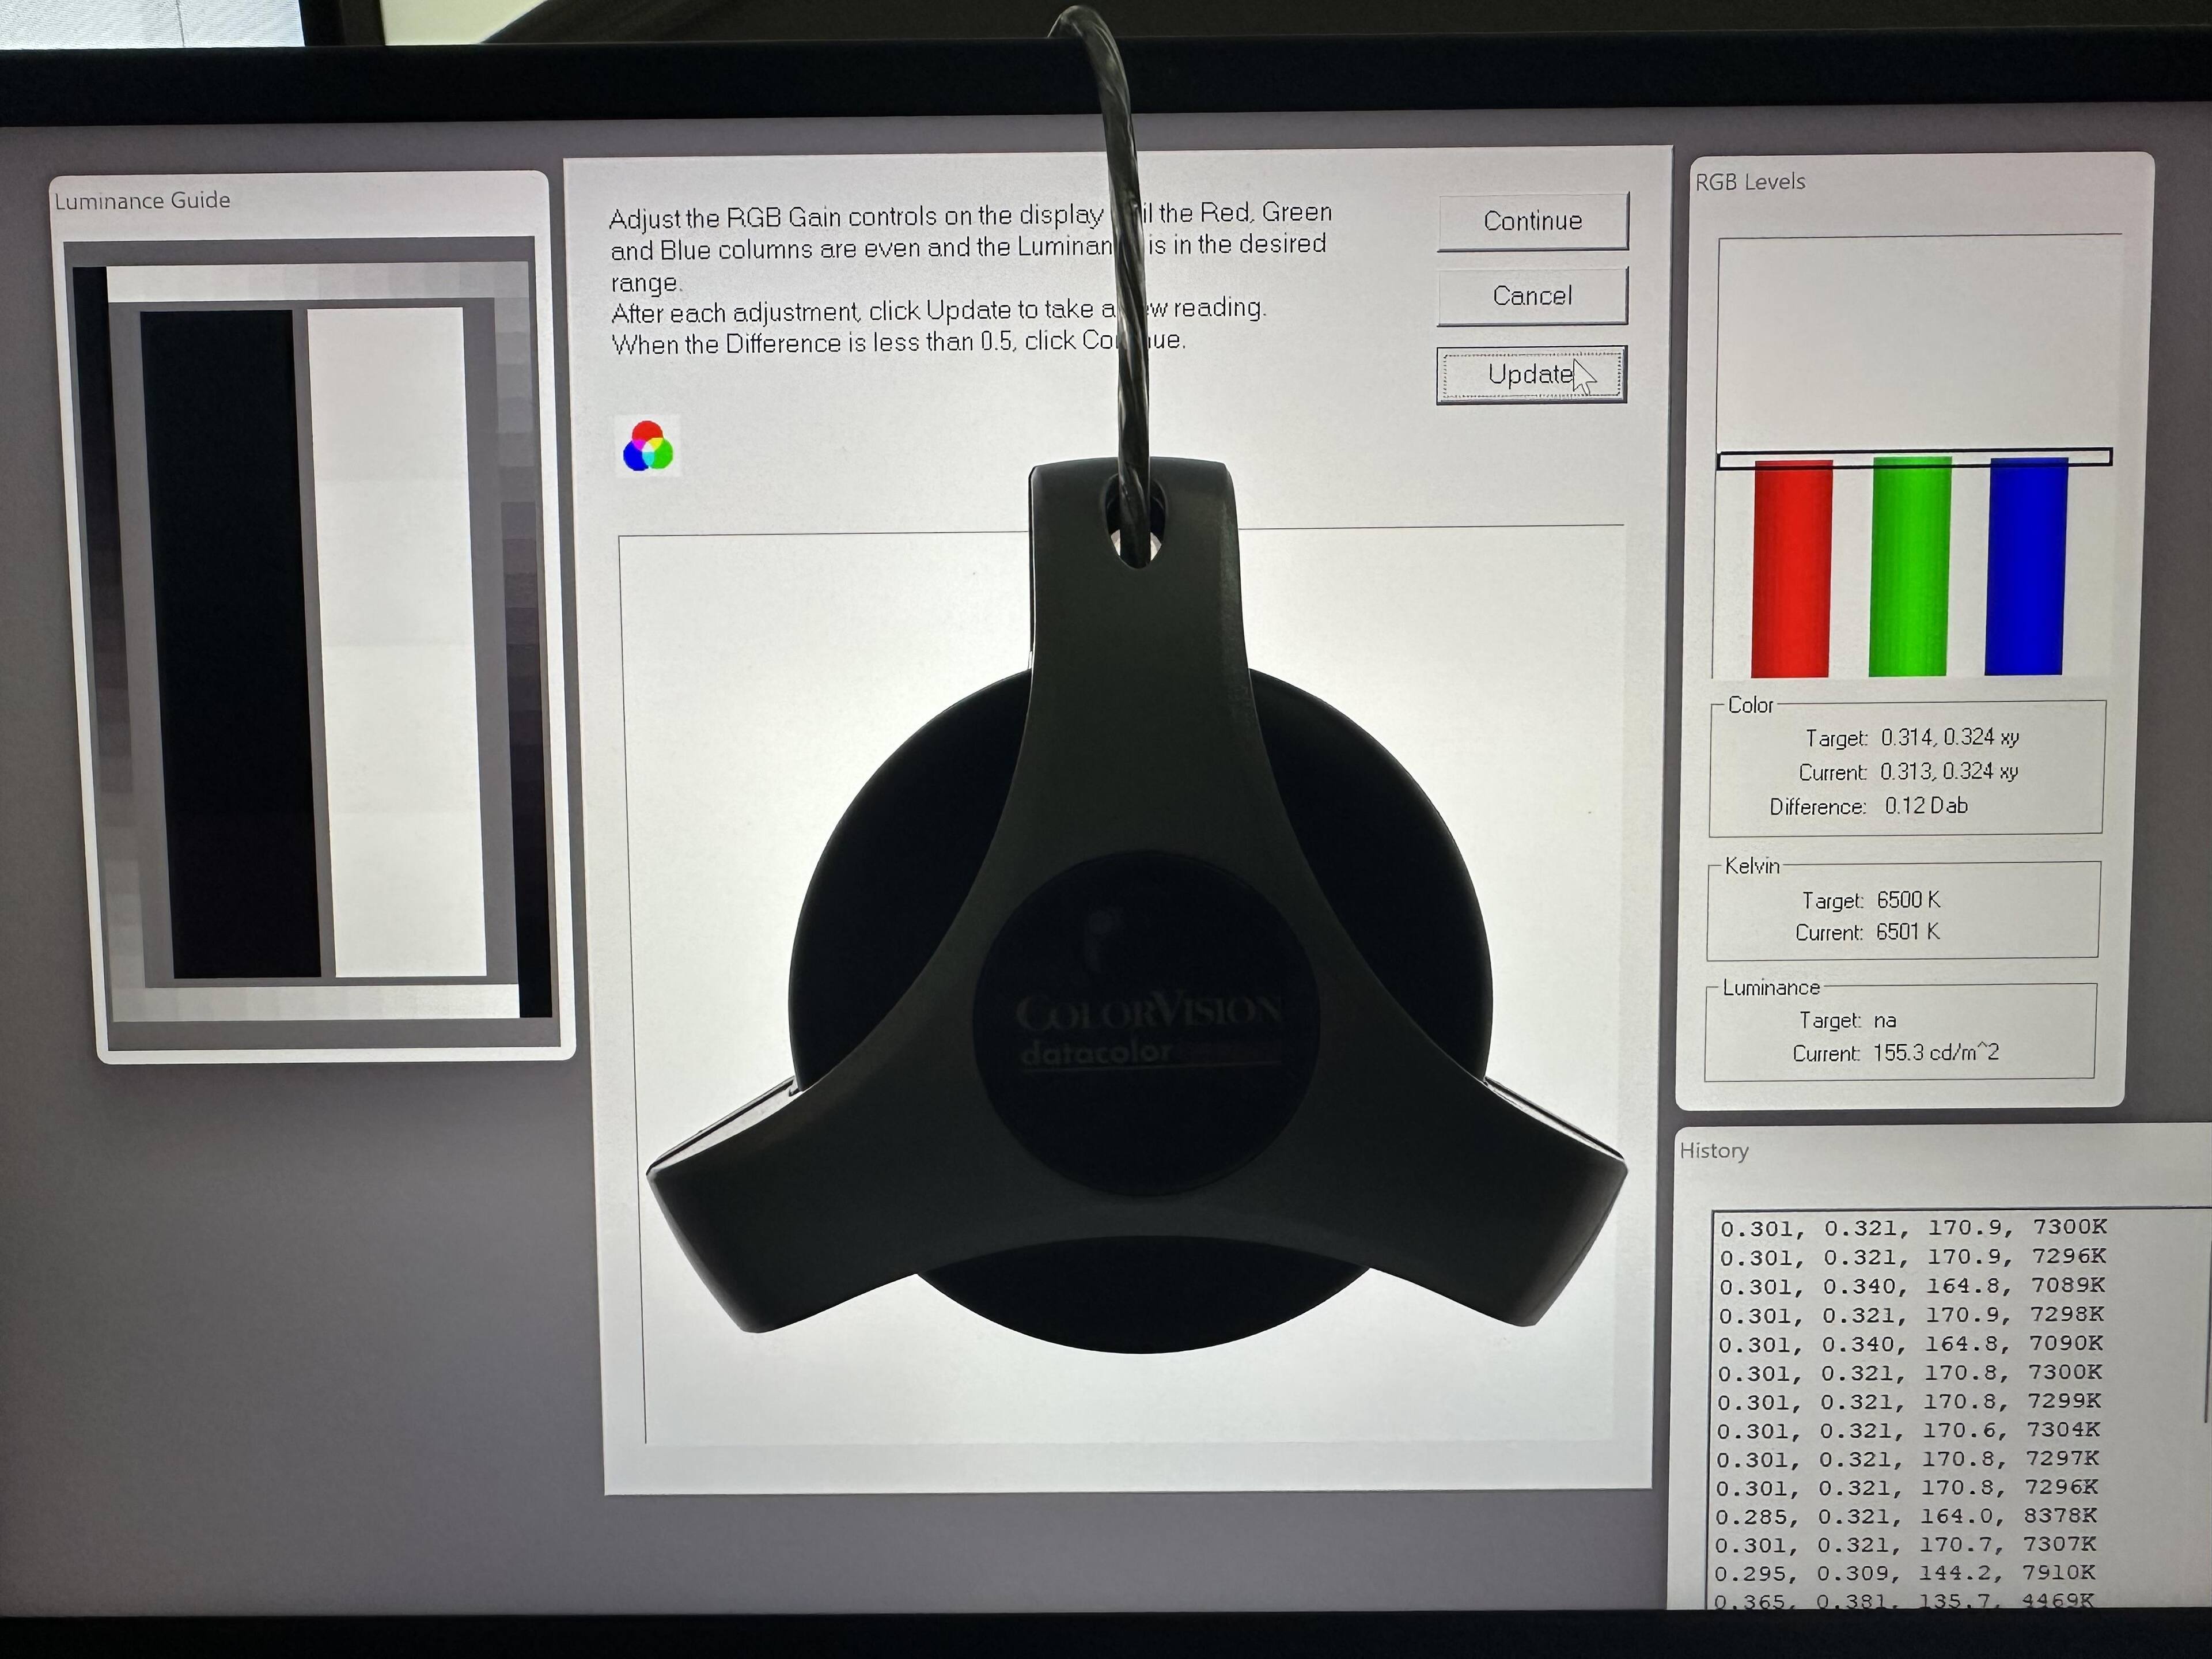Click the Kelvin Current 6501 K reading
Screen dimensions: 2212x1659
click(x=1907, y=932)
